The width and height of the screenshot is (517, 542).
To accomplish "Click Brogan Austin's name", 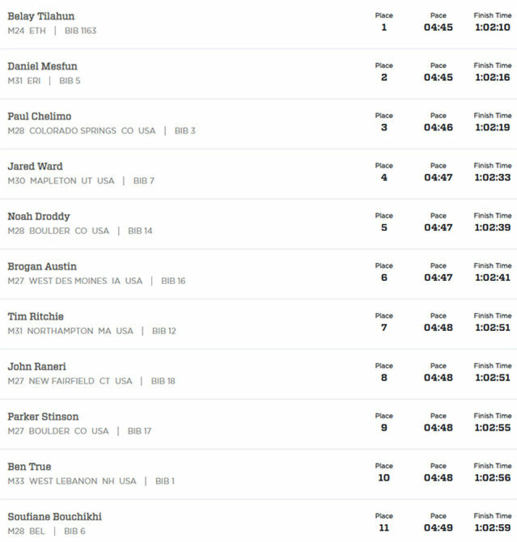I will tap(42, 267).
